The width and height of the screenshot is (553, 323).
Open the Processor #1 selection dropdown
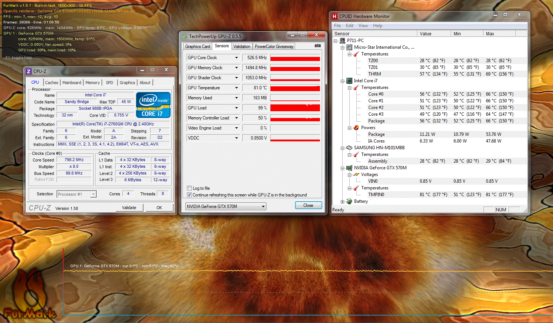point(77,194)
